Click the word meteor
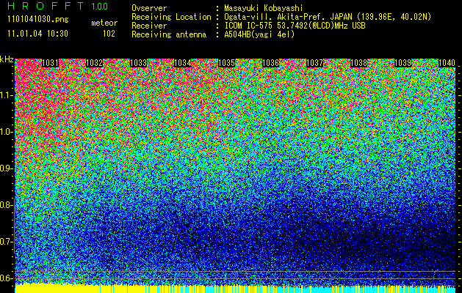This screenshot has height=293, width=462. coord(104,23)
